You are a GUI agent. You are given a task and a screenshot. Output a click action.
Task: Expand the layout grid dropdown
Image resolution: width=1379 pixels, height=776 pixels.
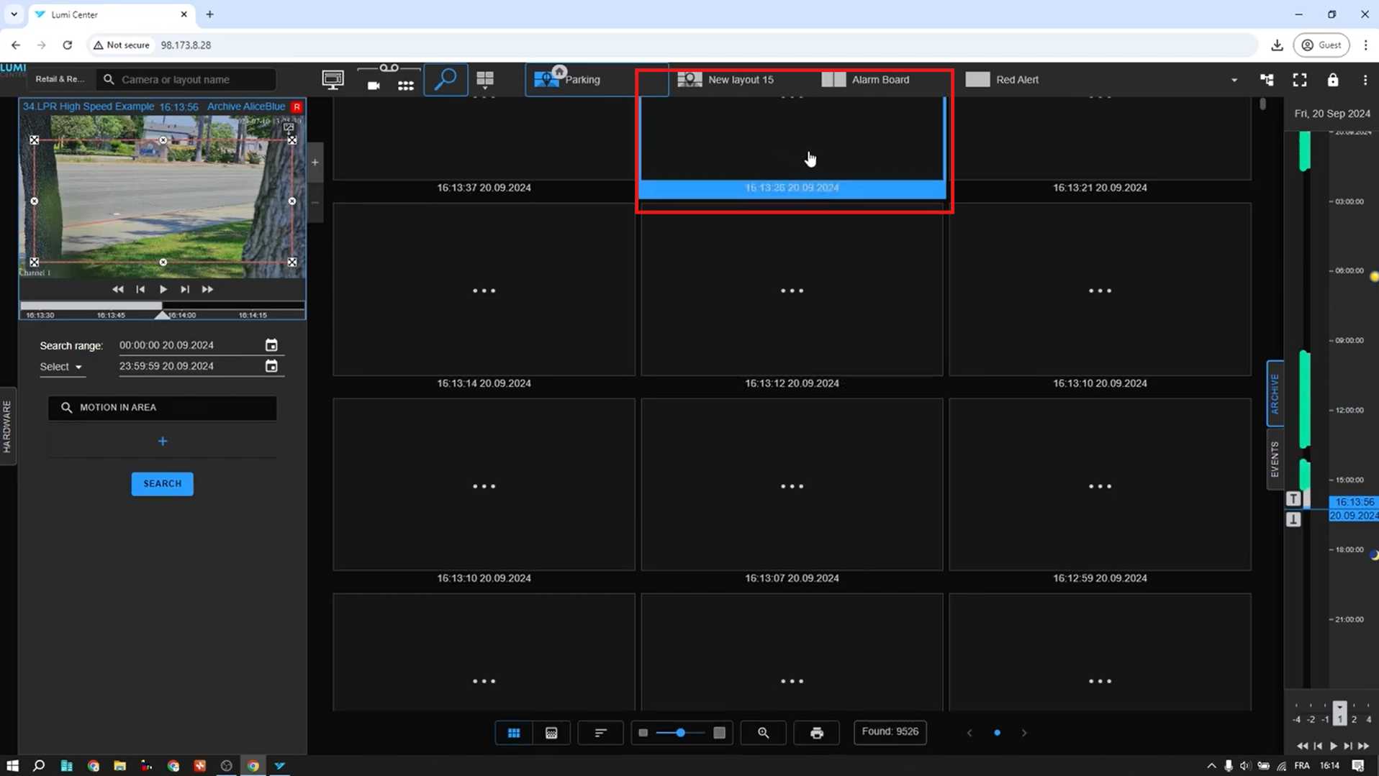pyautogui.click(x=485, y=81)
